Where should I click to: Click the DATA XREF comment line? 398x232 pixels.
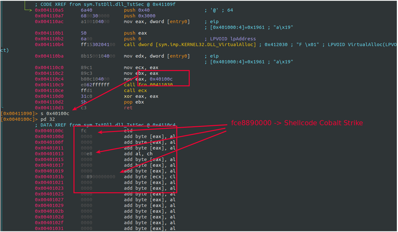[x=106, y=125]
